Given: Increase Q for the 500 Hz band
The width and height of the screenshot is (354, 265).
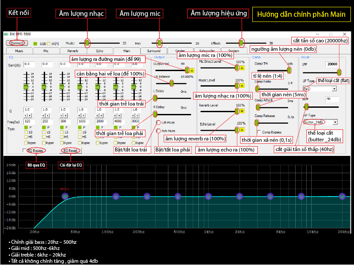Looking at the screenshot, I should click(66, 116).
